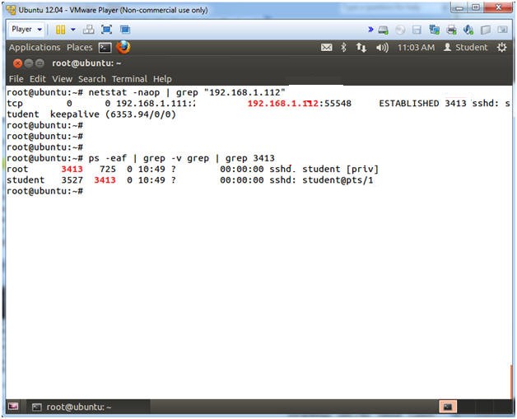Click the 11:03 AM clock
Screen dimensions: 517x419
[x=416, y=48]
